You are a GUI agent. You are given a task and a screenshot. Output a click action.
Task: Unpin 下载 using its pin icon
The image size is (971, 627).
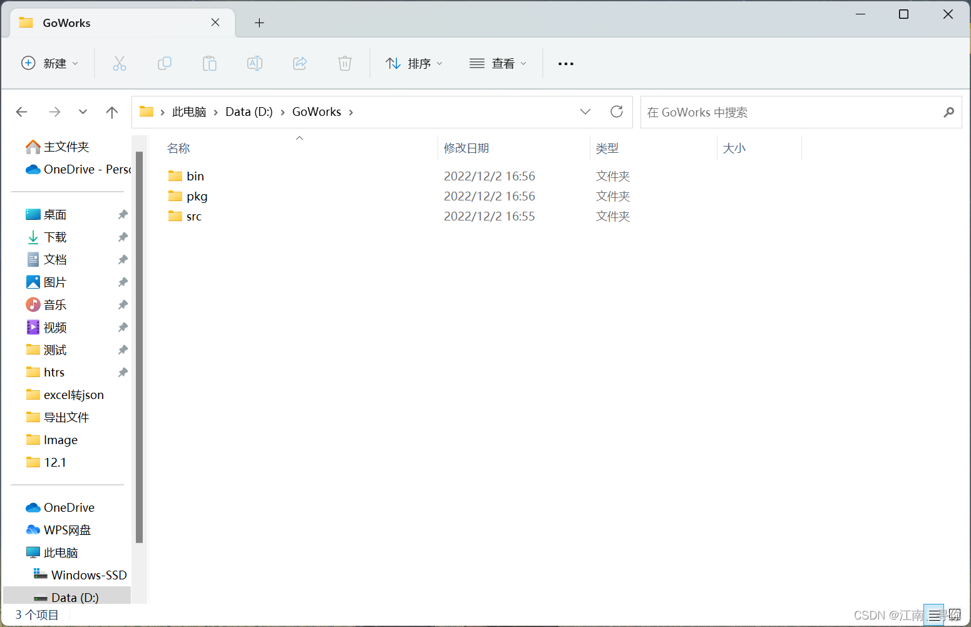click(x=123, y=237)
